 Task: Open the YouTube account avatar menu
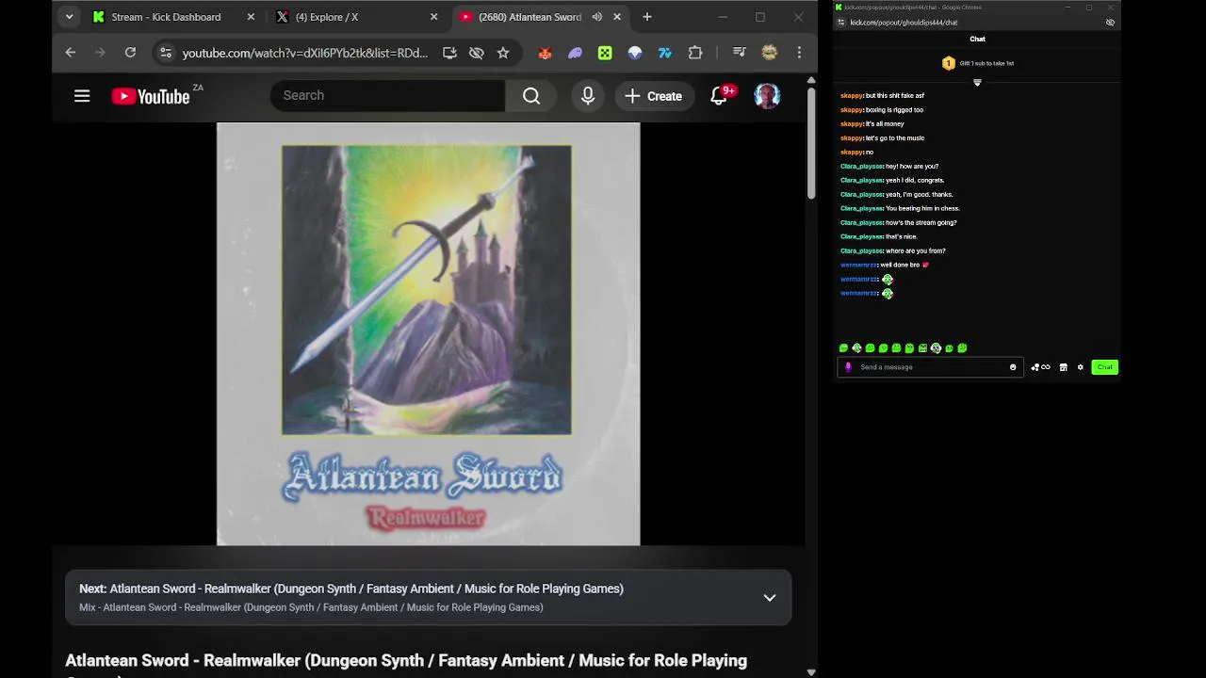[767, 96]
